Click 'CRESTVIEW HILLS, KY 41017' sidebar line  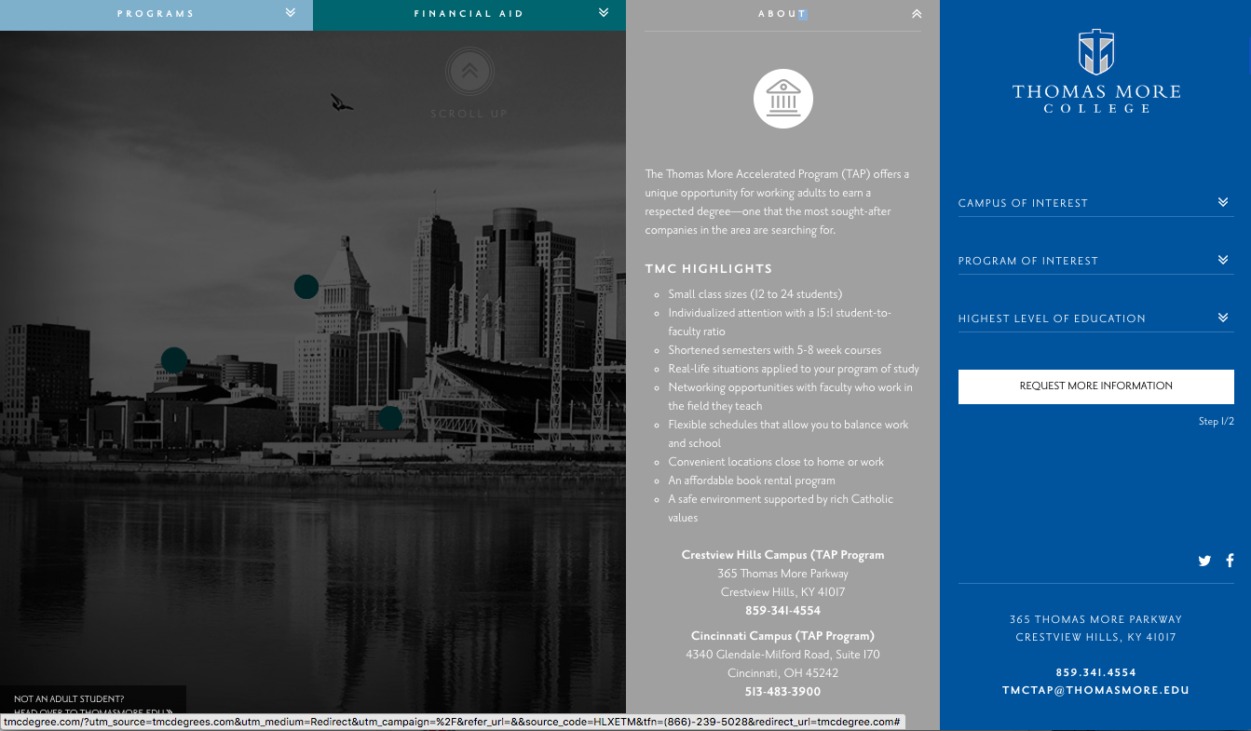(1095, 638)
